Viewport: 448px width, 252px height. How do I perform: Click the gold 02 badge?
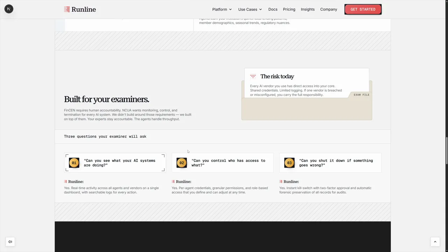pyautogui.click(x=182, y=163)
